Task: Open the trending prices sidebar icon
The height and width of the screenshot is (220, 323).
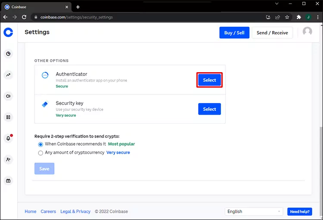Action: pos(8,75)
